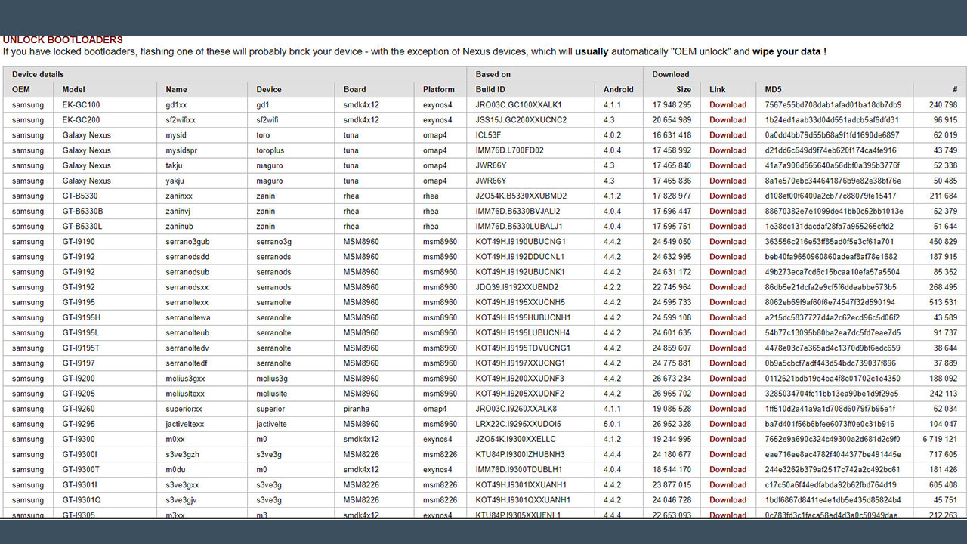Download the s3ve3gzh GT-I9300I file
The image size is (967, 544).
[x=728, y=454]
